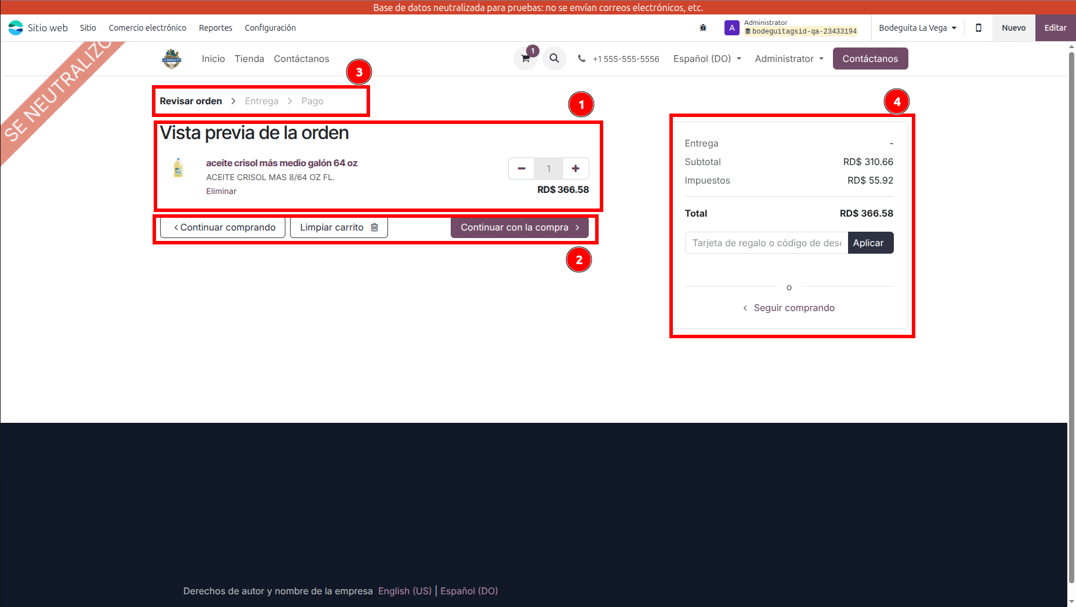Screen dimensions: 1076x607
Task: Click the Aplicar promo code button
Action: 870,243
